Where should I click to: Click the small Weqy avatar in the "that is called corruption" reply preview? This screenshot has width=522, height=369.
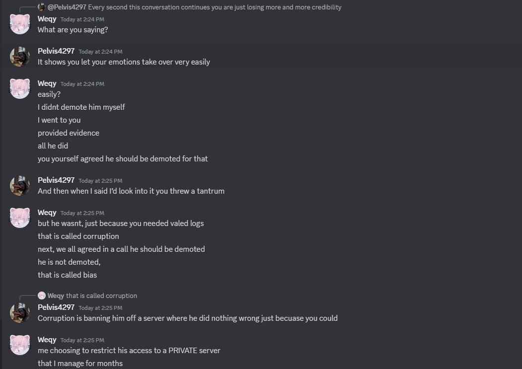pos(42,295)
